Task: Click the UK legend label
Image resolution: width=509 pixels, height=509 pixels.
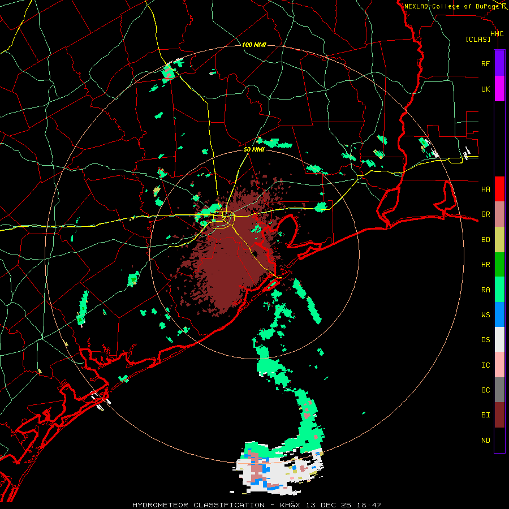Action: pos(485,89)
